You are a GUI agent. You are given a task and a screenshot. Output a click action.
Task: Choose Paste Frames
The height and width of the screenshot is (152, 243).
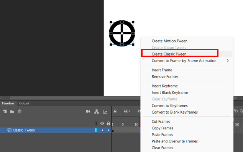pos(162,135)
